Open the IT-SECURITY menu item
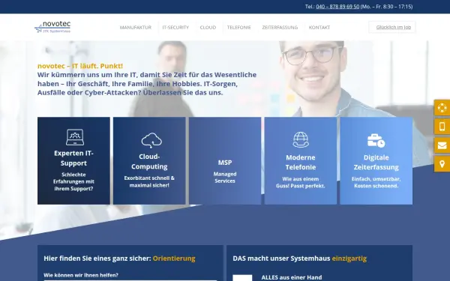This screenshot has height=281, width=450. click(x=175, y=27)
